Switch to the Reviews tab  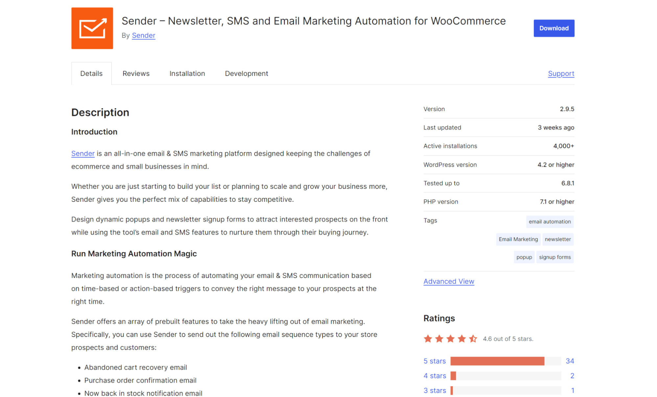tap(136, 73)
